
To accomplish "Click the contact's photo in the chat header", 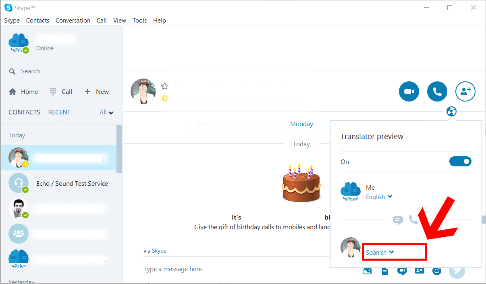I will (x=143, y=91).
